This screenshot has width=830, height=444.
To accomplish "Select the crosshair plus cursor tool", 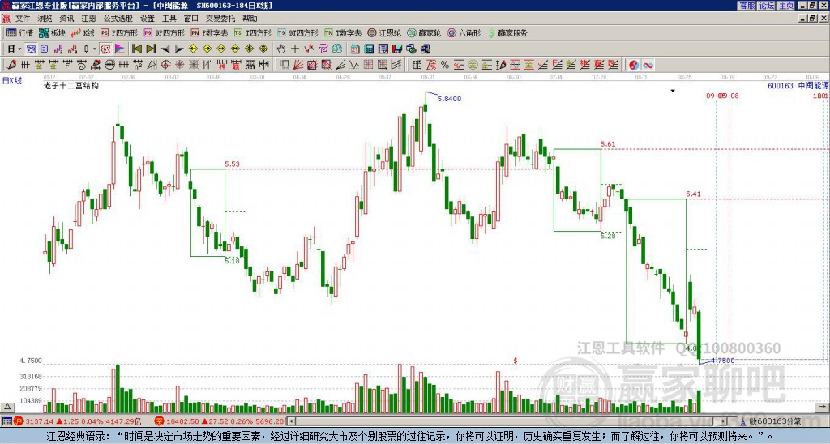I will [295, 49].
